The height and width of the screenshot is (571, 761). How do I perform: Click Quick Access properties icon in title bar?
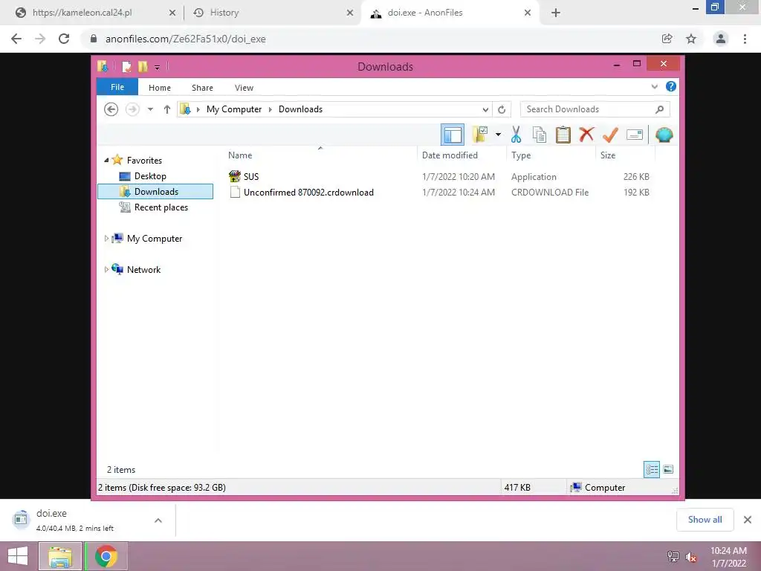tap(126, 66)
